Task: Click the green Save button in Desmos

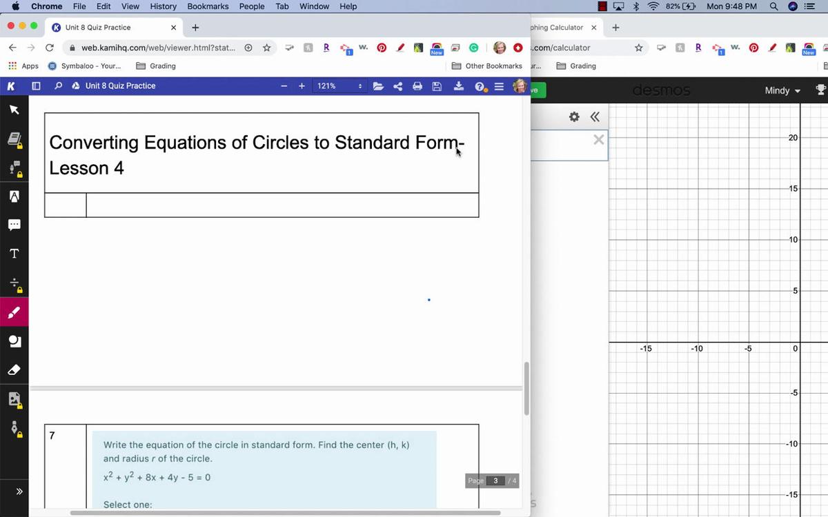Action: click(538, 90)
